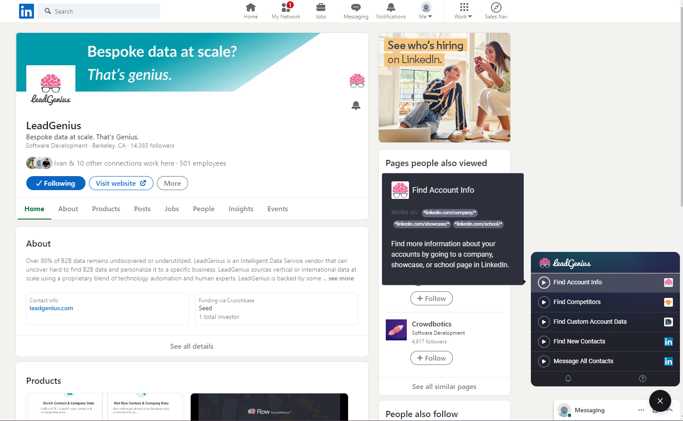Open the More options dropdown button
Screen dimensions: 683x421
(x=172, y=183)
